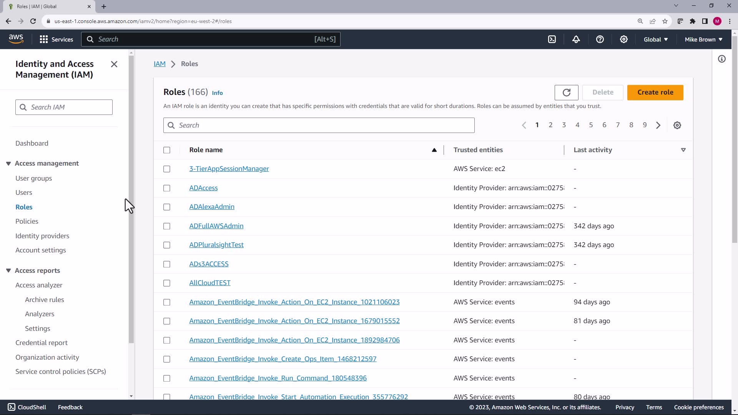Click the roles Search field

coord(318,125)
